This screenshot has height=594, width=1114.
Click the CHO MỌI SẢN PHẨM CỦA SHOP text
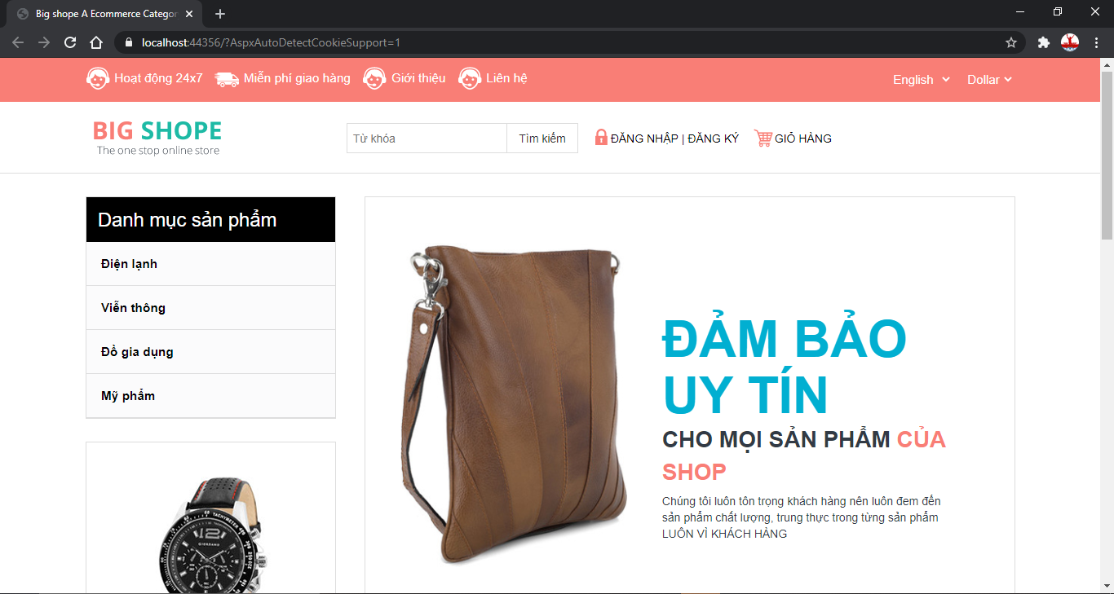804,455
